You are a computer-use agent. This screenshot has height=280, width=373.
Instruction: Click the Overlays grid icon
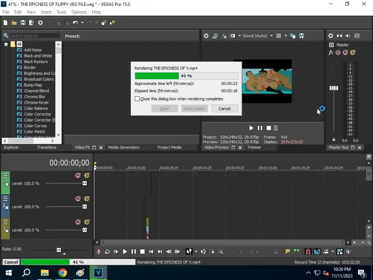point(279,36)
